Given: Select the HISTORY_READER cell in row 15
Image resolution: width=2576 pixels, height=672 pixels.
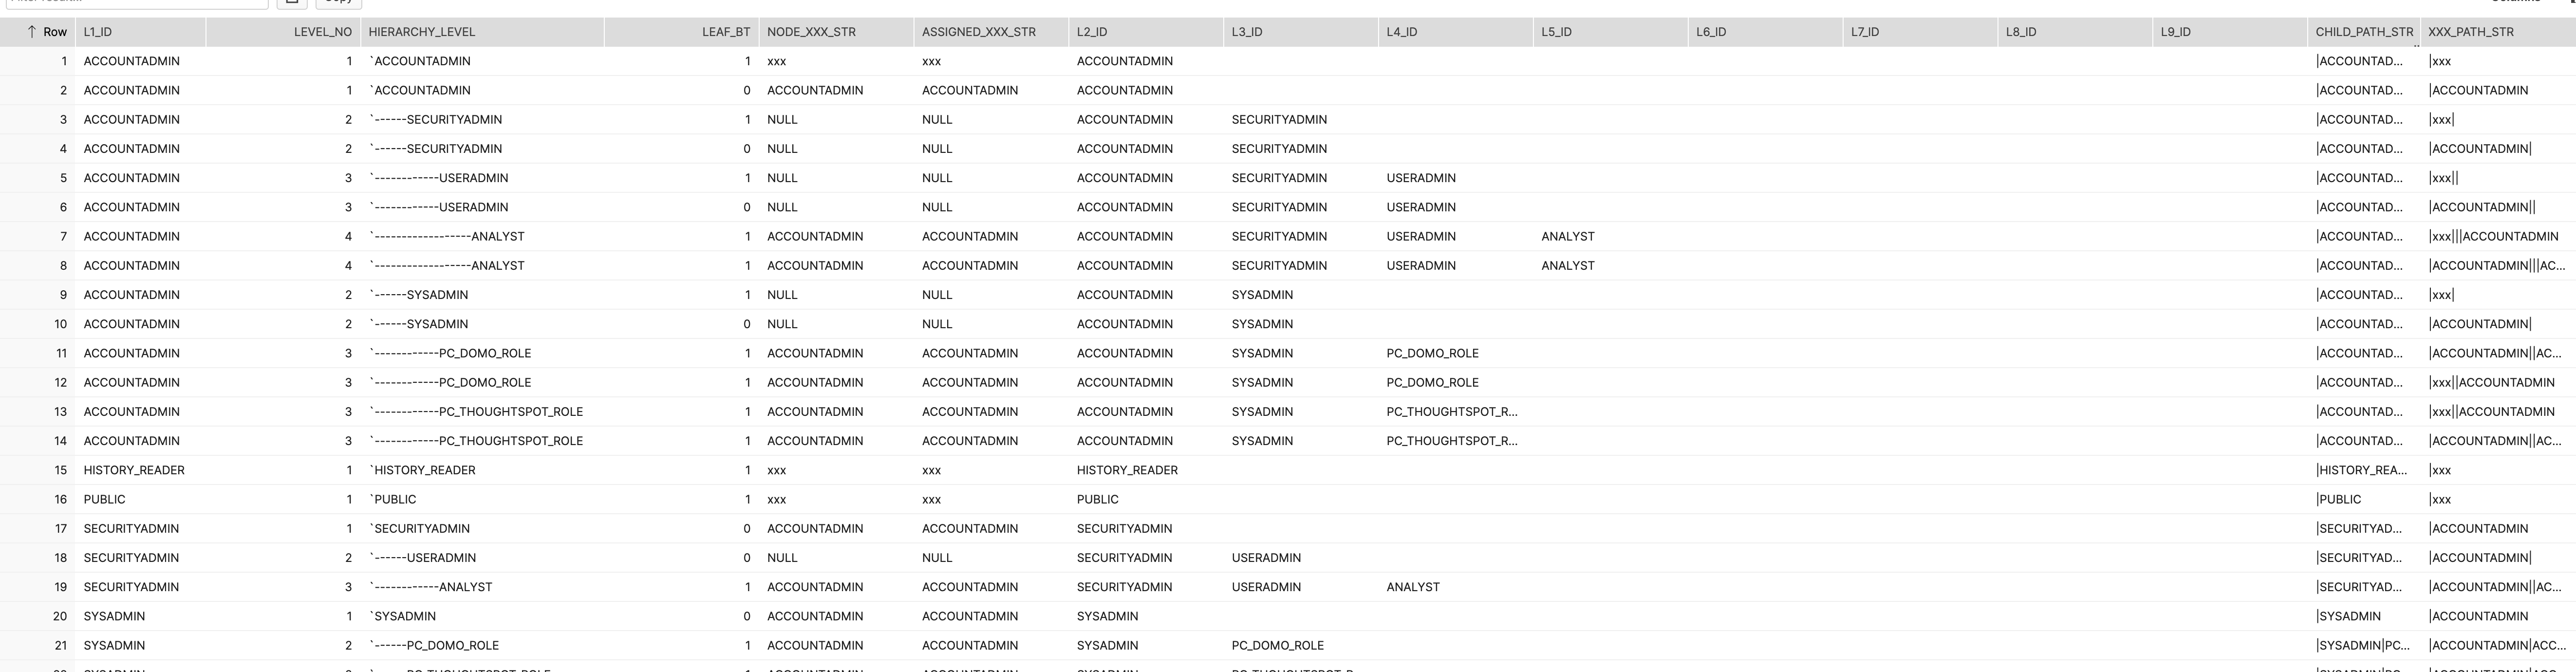Looking at the screenshot, I should click(134, 470).
